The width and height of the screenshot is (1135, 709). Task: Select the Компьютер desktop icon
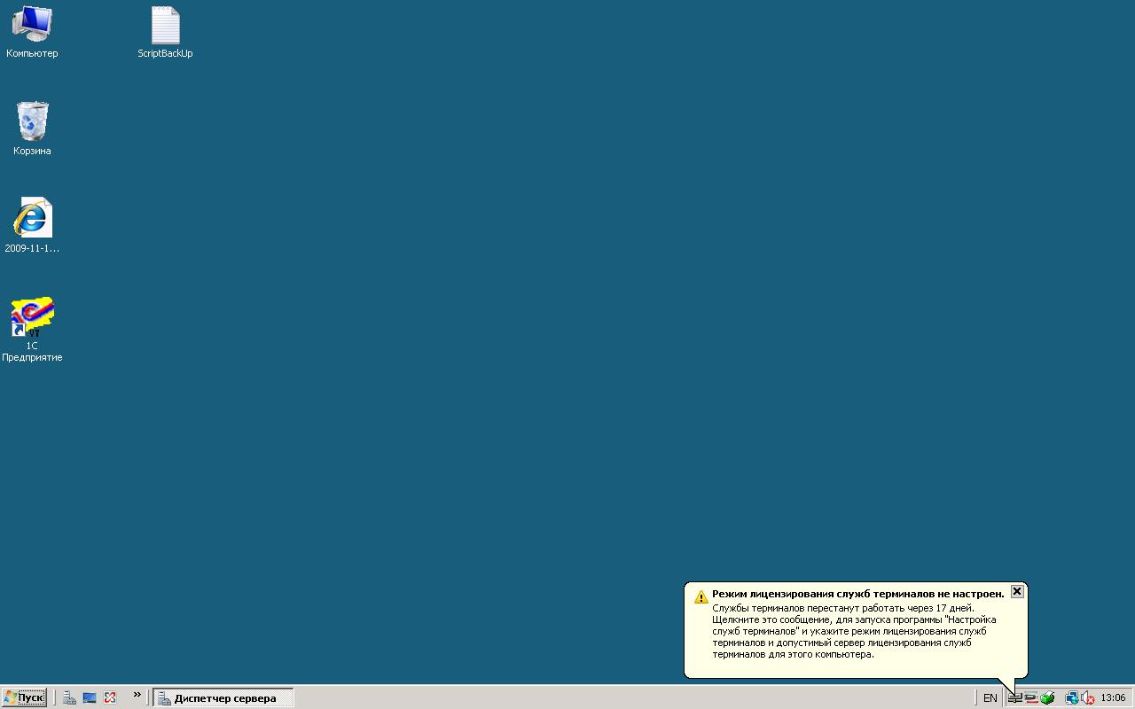[x=32, y=32]
